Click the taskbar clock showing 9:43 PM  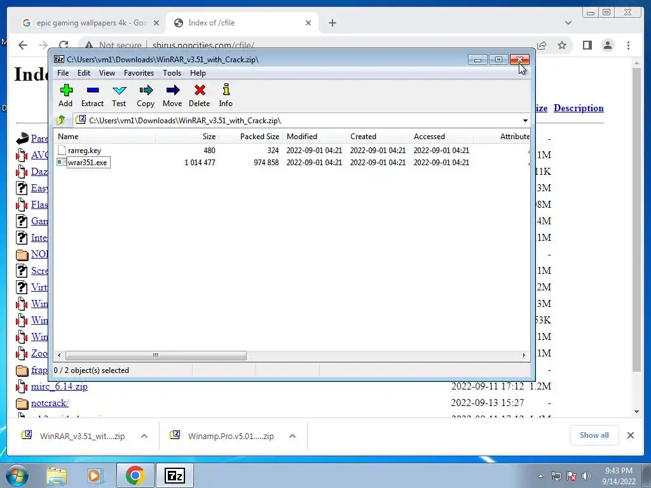(619, 476)
